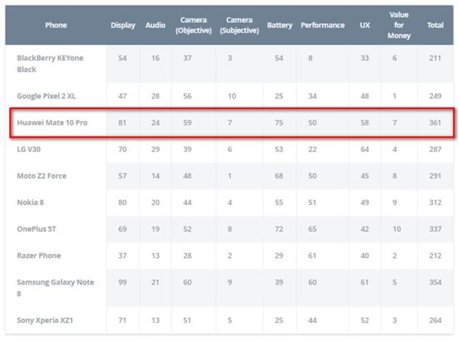Select the OnePlus 5T phone name
This screenshot has height=341, width=459.
tap(37, 229)
